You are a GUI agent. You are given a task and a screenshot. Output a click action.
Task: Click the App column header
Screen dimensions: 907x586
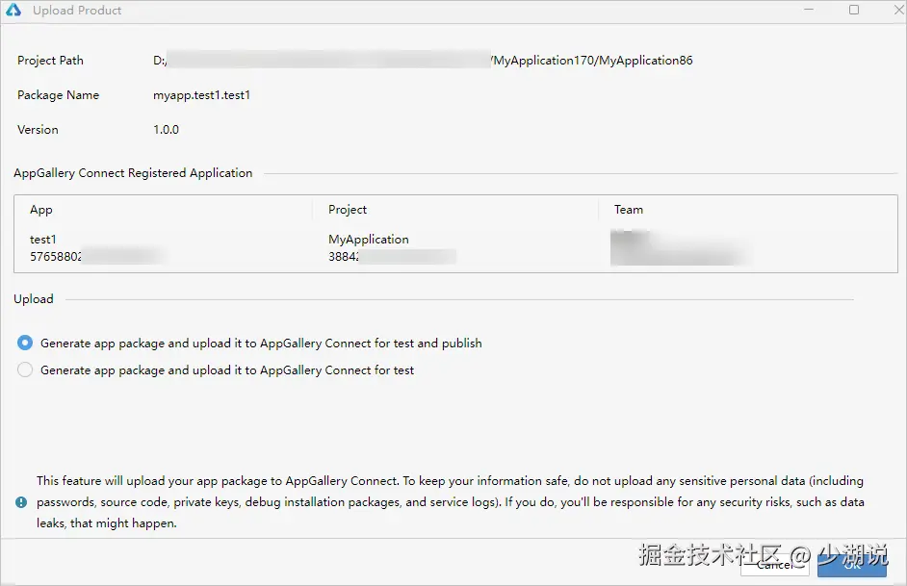pos(41,210)
